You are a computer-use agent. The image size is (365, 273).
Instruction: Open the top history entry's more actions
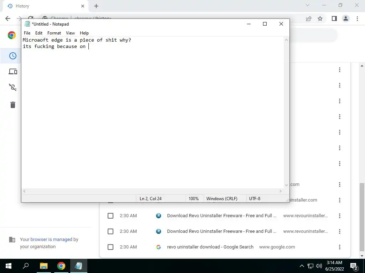[x=340, y=70]
